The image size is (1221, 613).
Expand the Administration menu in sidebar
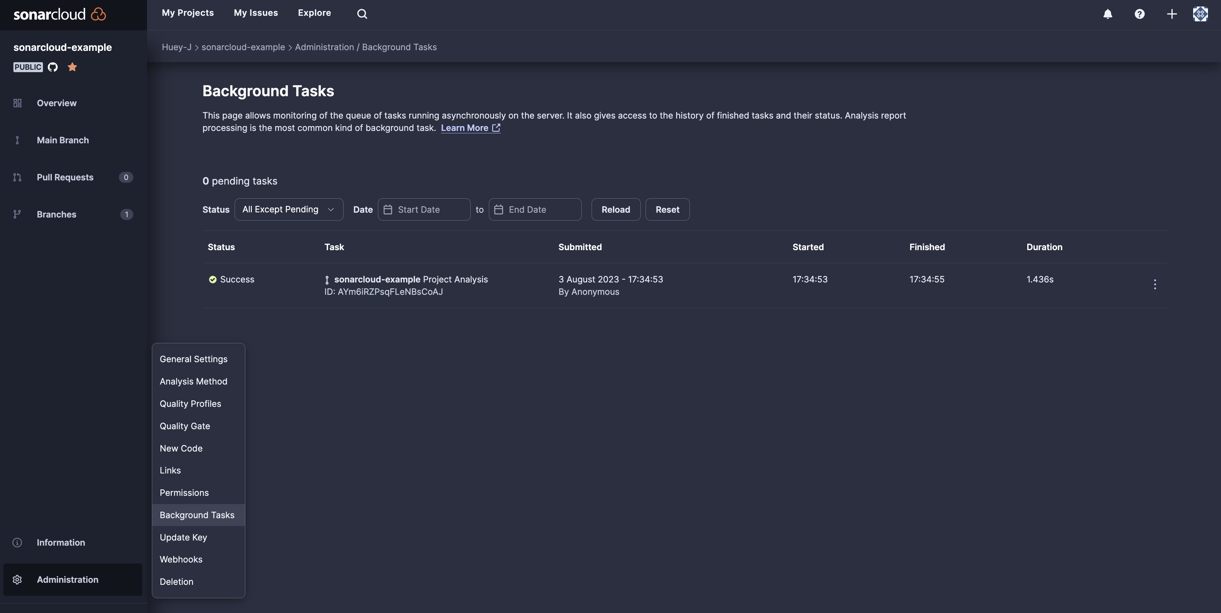point(67,579)
